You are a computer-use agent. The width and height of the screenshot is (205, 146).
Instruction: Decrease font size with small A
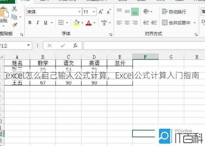coord(108,12)
